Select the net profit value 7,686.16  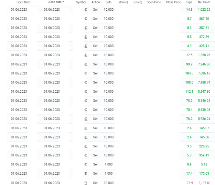click(204, 73)
